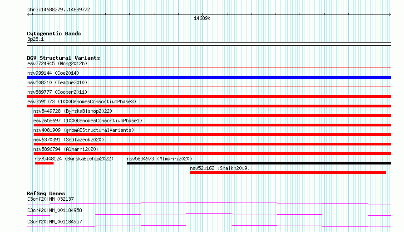Open the C3orf20|NM_032137 gene label
The image size is (404, 232).
50,199
